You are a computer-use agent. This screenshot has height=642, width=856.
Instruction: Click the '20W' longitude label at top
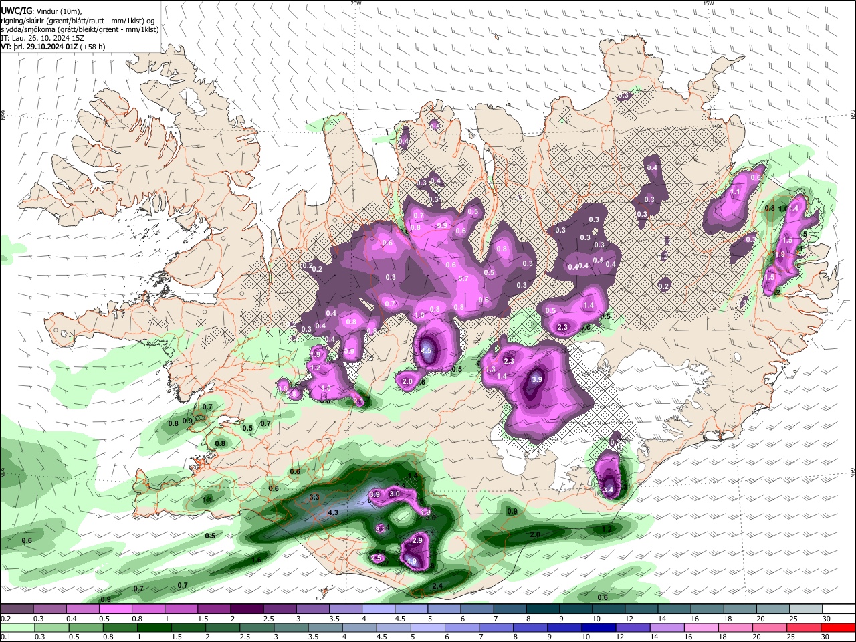pos(356,3)
